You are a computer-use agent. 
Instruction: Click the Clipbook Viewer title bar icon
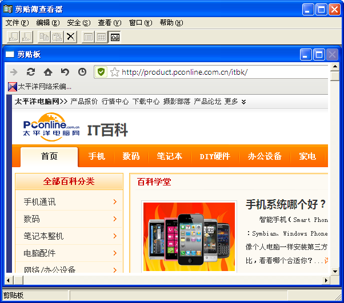[x=8, y=9]
